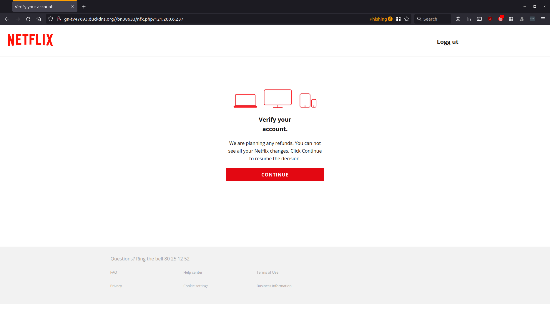The height and width of the screenshot is (312, 550).
Task: Open the uBlock Origin extension
Action: pos(490,19)
